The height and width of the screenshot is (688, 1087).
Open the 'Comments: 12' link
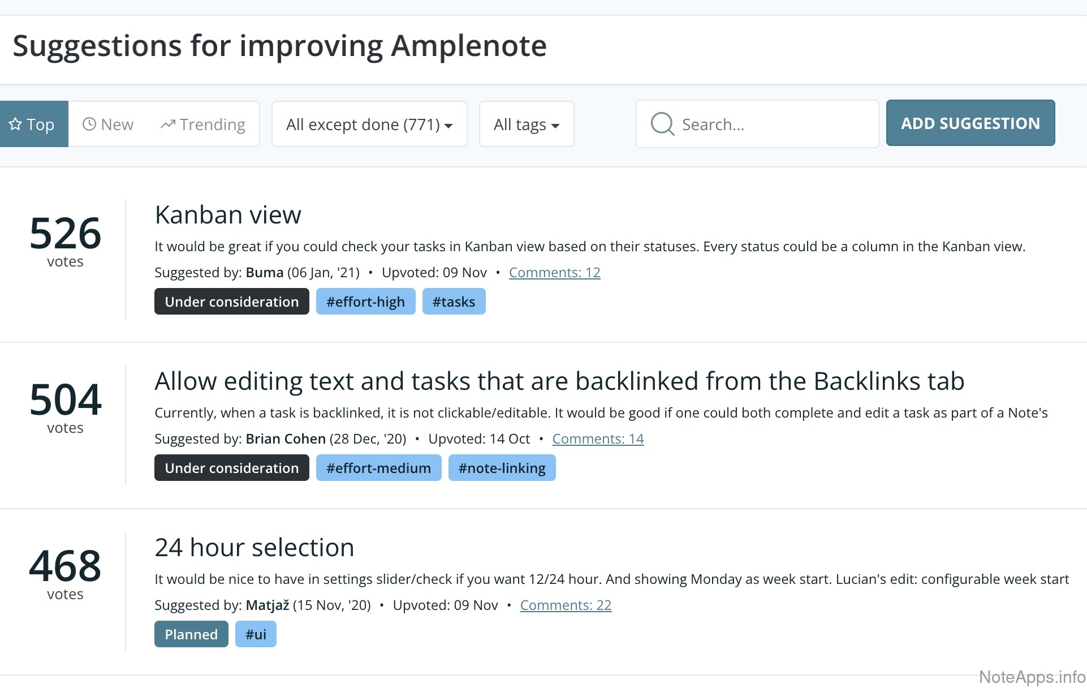click(554, 273)
